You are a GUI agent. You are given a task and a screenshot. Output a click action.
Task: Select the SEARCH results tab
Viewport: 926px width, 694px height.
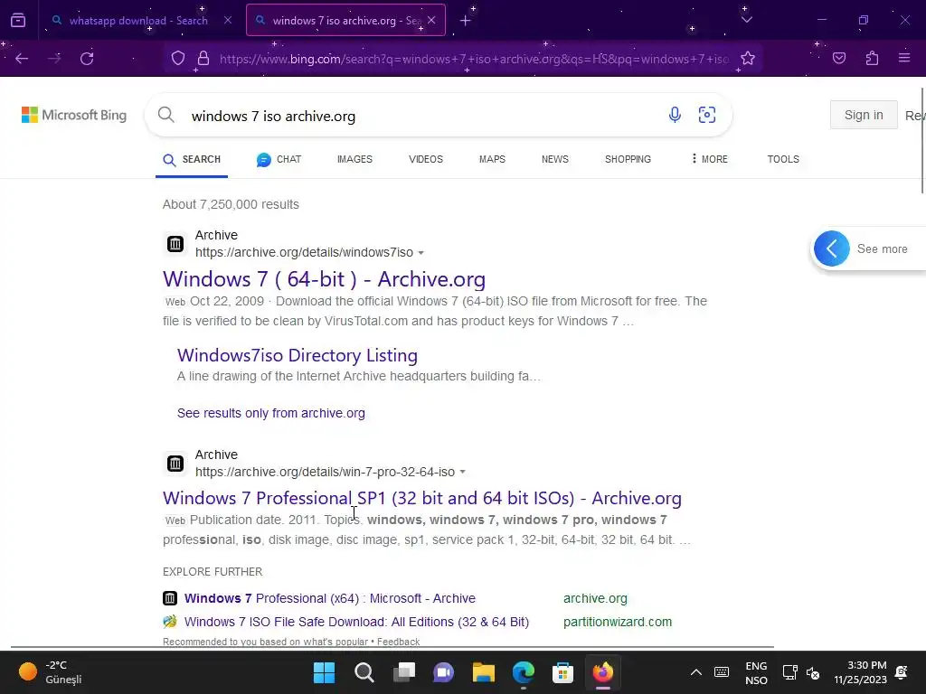click(x=192, y=159)
